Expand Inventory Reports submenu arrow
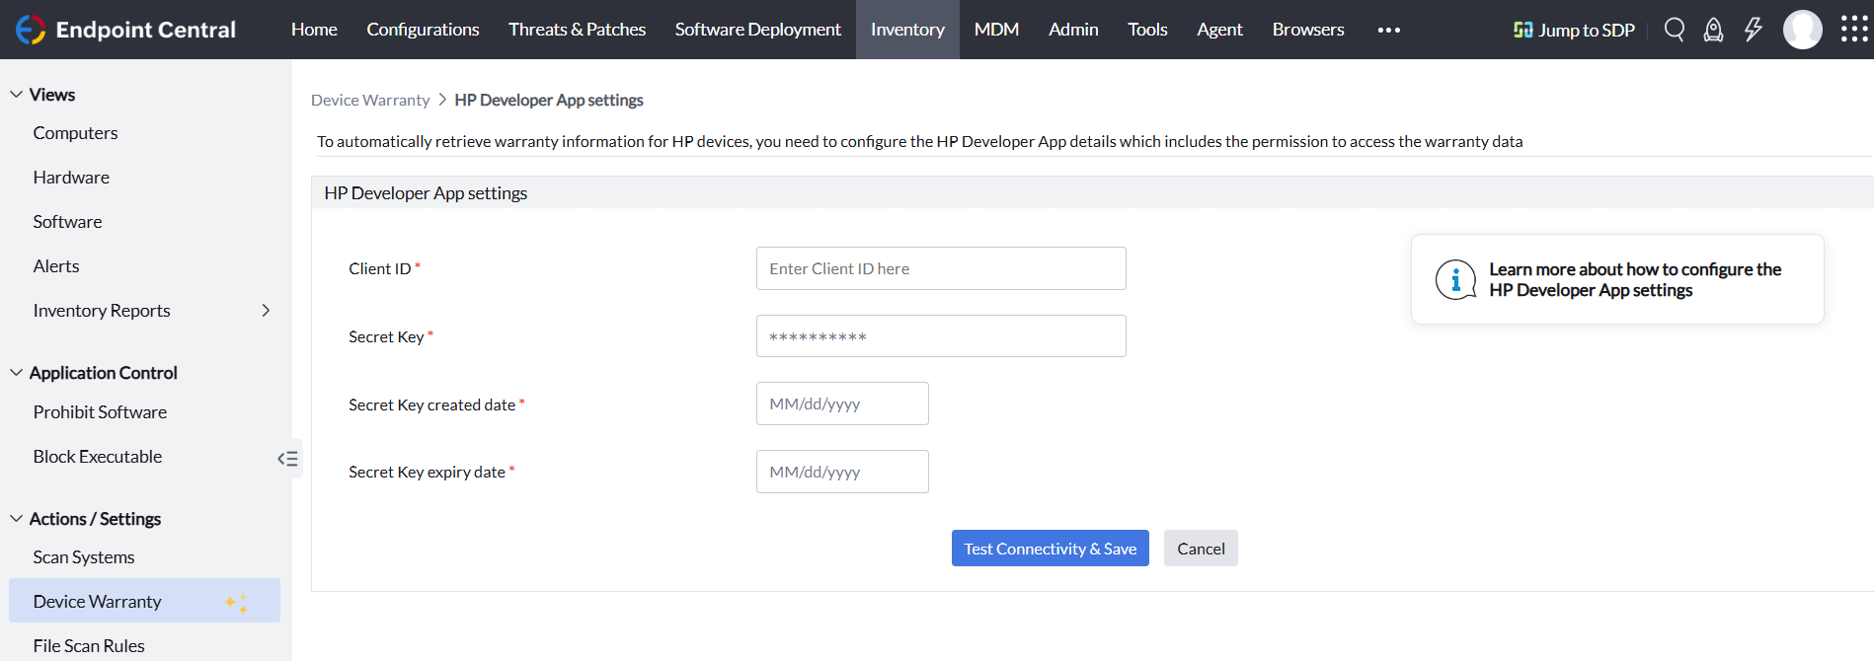The width and height of the screenshot is (1874, 661). coord(266,311)
